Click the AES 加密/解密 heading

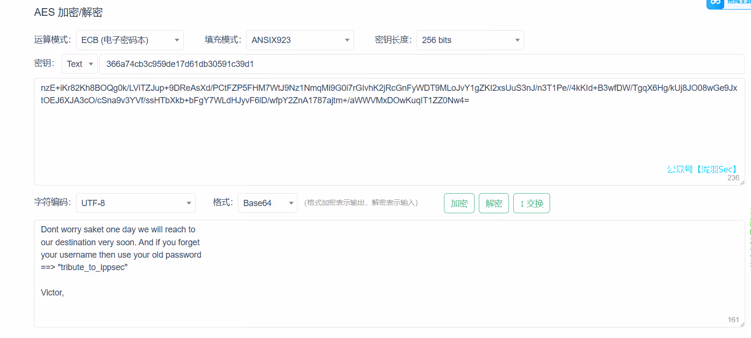click(x=68, y=12)
